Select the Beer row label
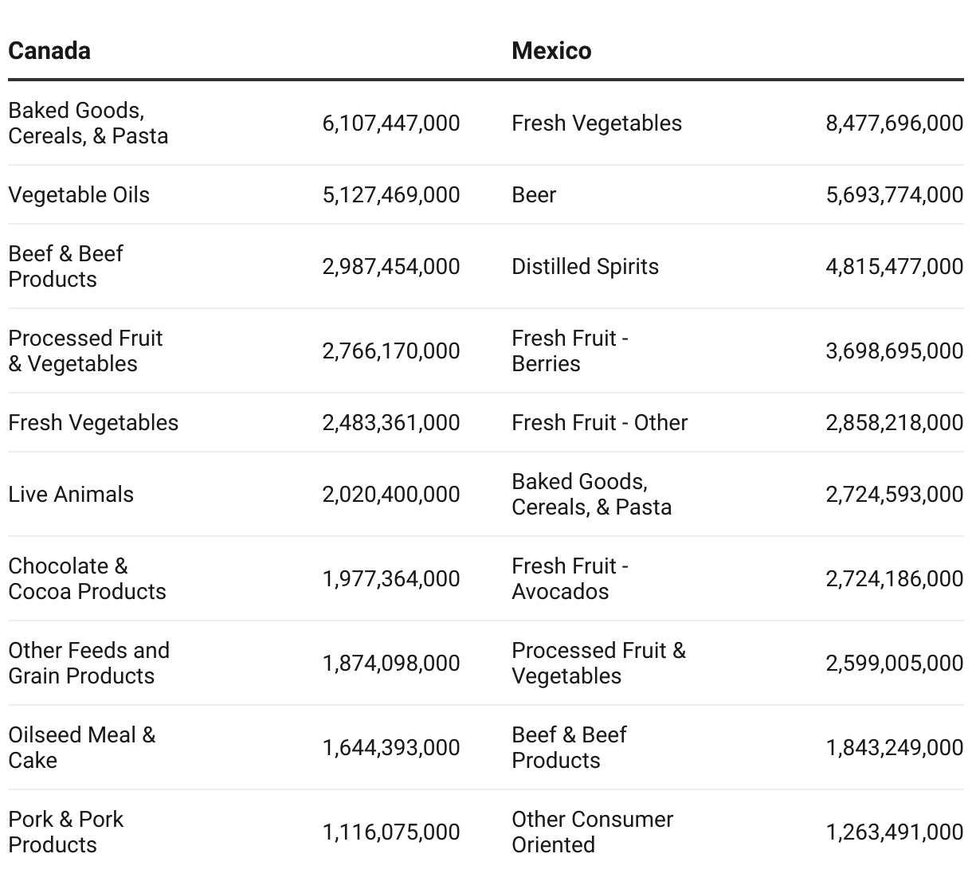972x881 pixels. coord(534,195)
